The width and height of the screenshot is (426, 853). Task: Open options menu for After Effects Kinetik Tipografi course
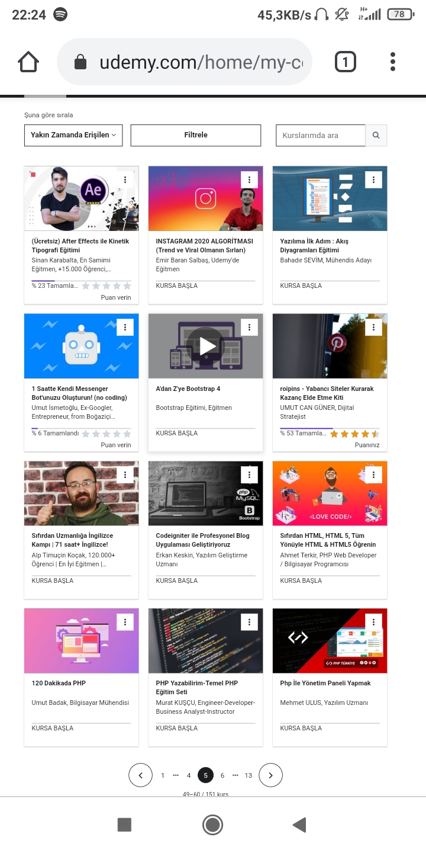pos(125,180)
